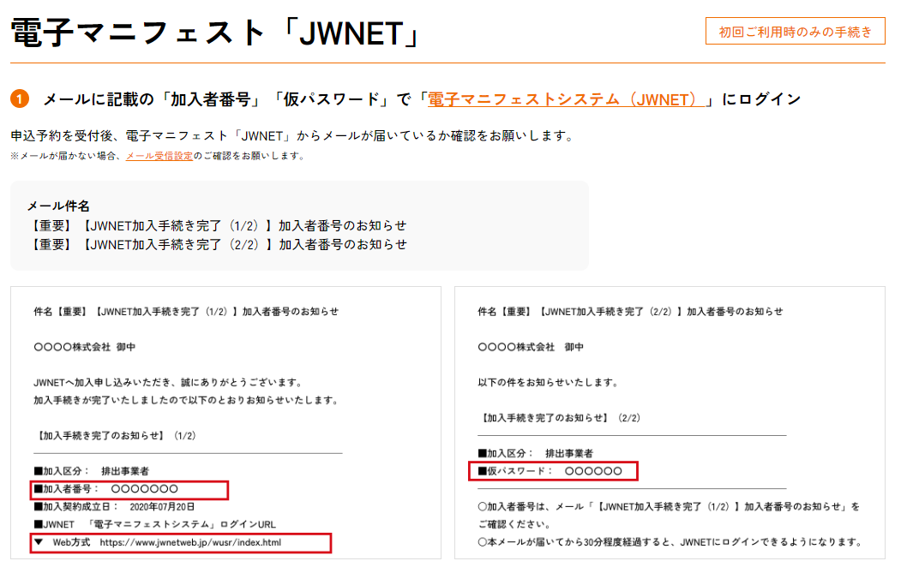
Task: Click 加入区分： 排出事業者 in left email
Action: (92, 471)
